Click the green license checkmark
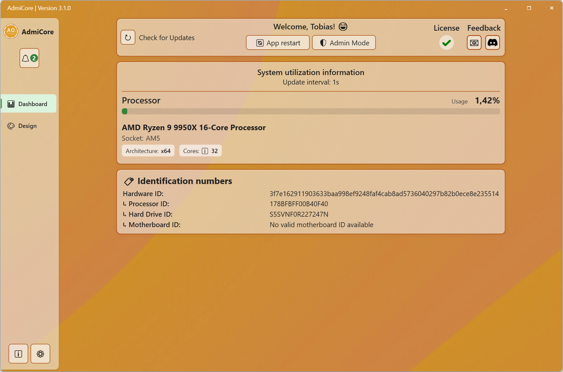Viewport: 563px width, 372px height. 446,42
